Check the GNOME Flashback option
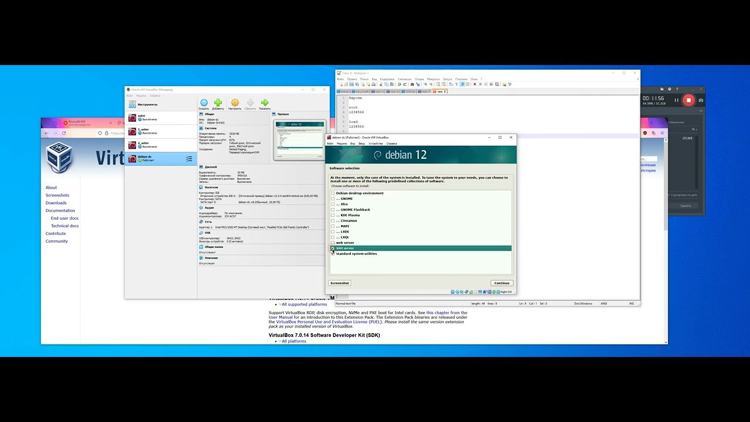Viewport: 750px width, 422px height. click(x=333, y=210)
